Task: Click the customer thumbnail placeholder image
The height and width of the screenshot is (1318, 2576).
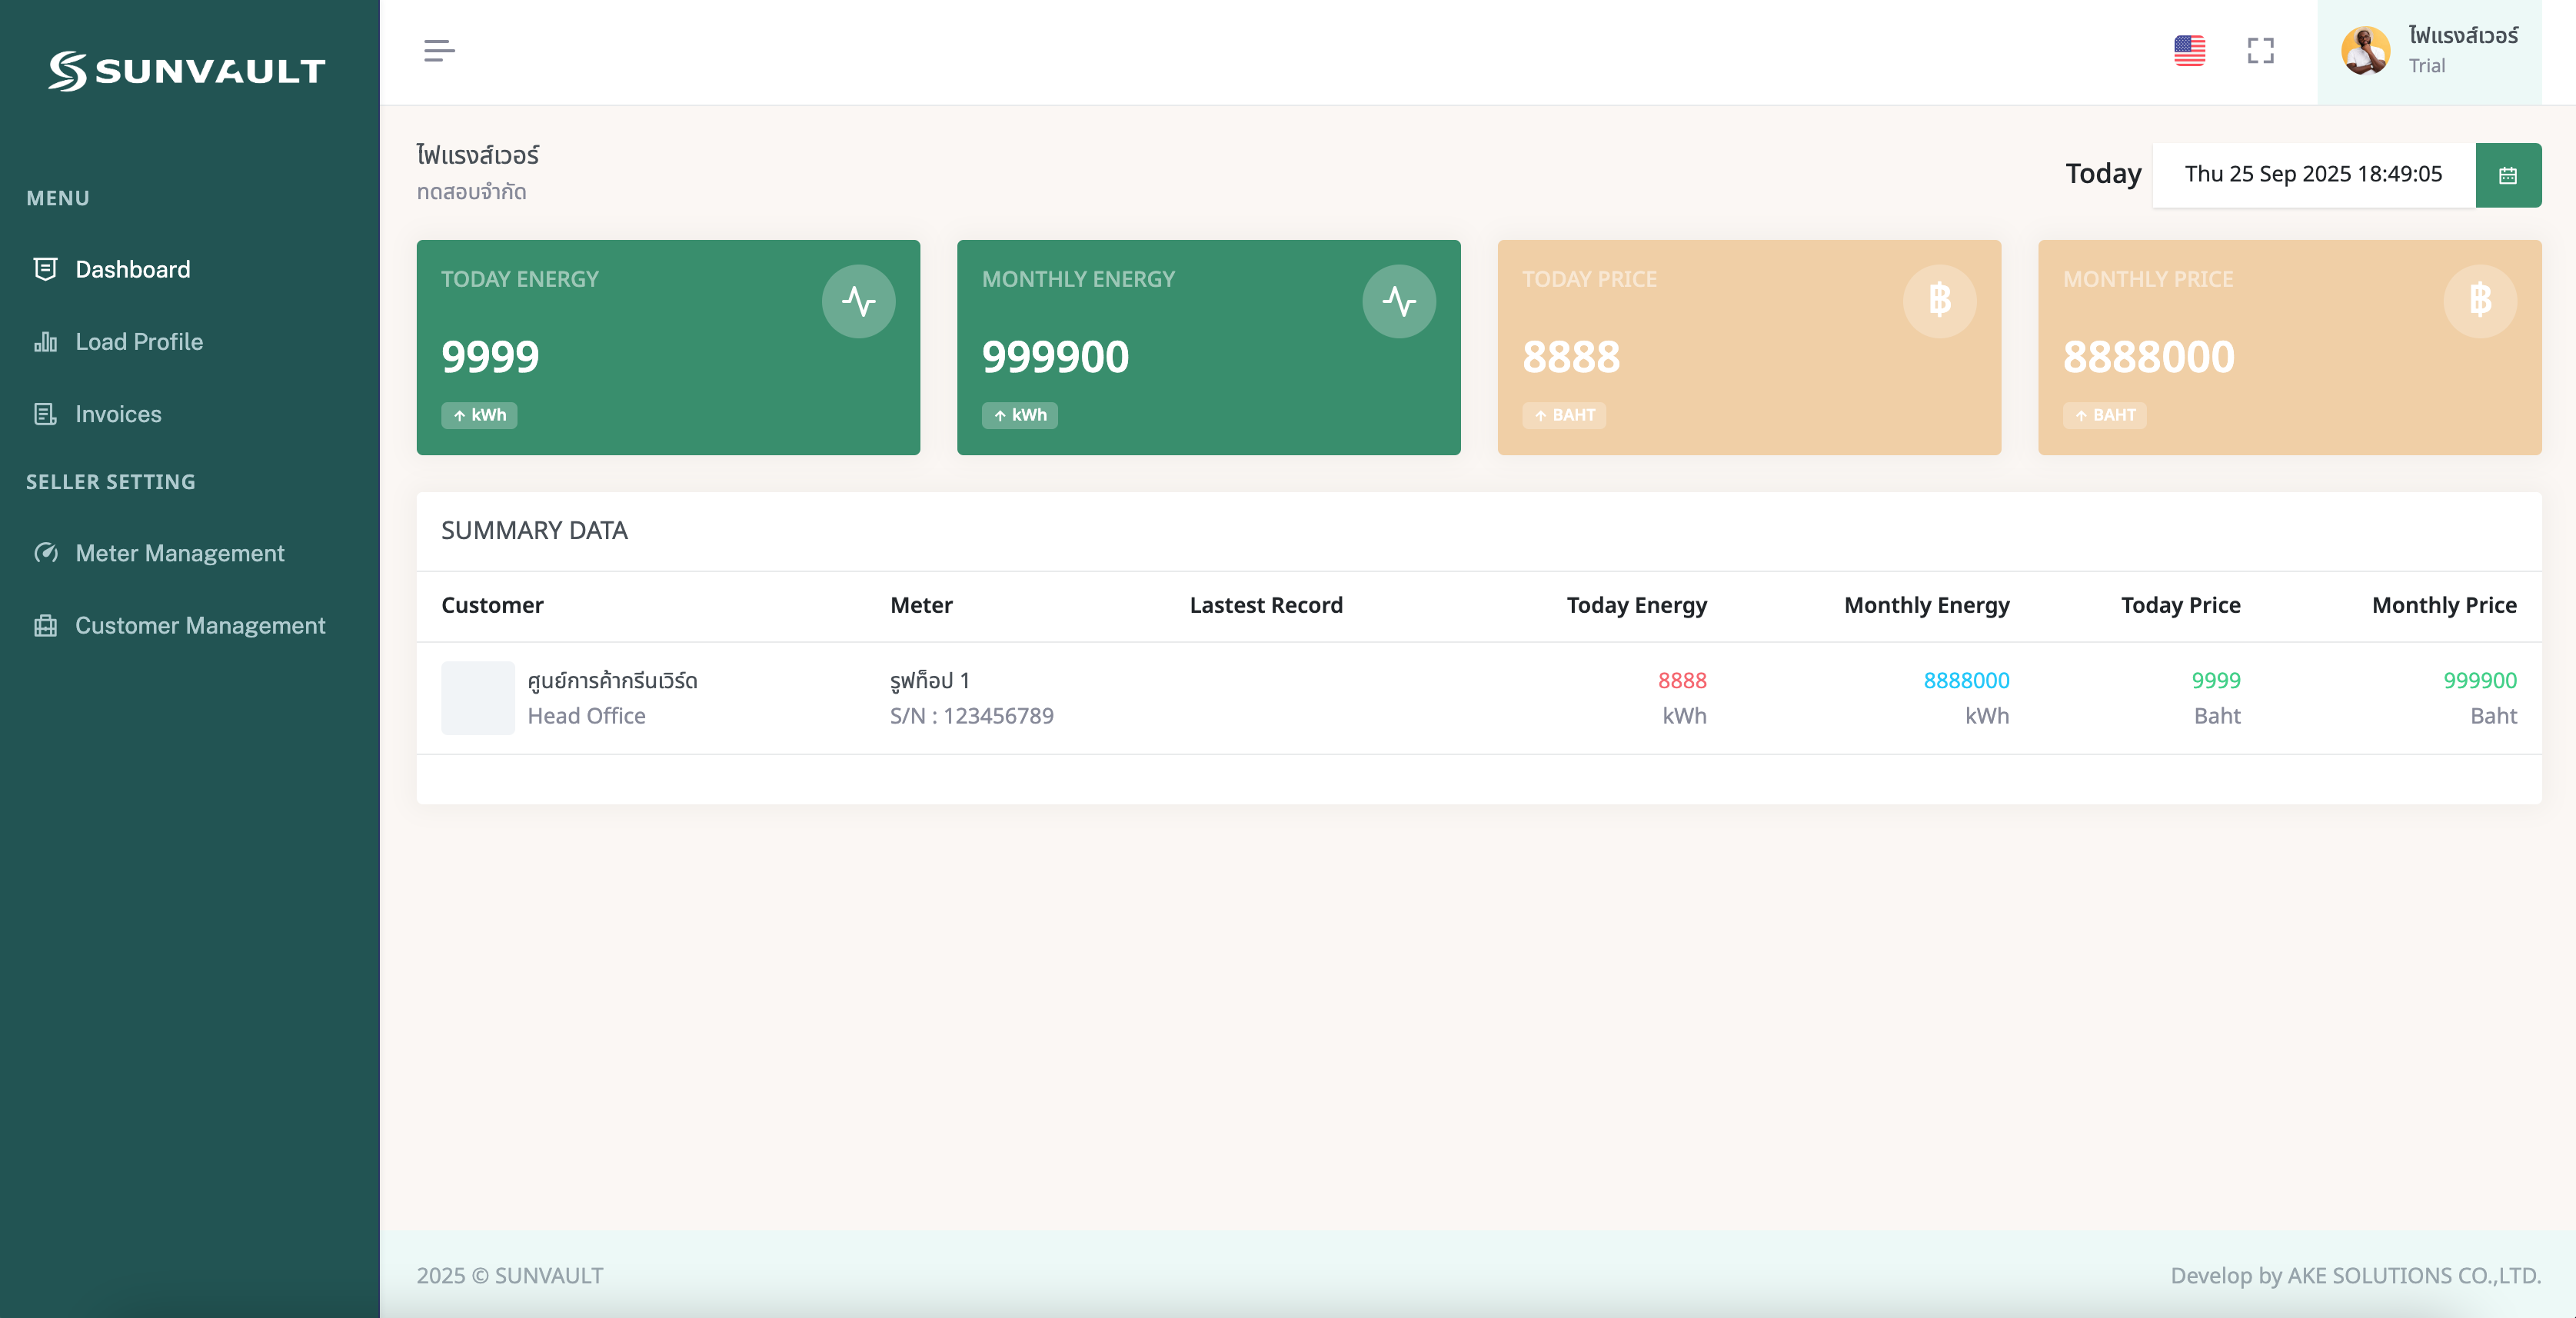Action: (478, 698)
